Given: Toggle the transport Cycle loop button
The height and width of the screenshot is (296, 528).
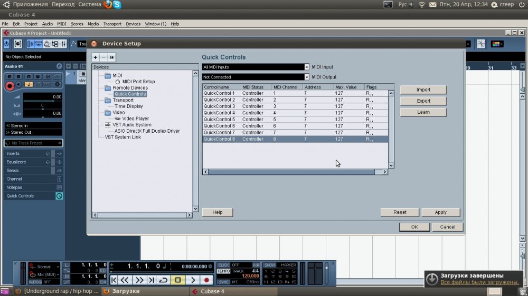Looking at the screenshot, I should [x=163, y=280].
